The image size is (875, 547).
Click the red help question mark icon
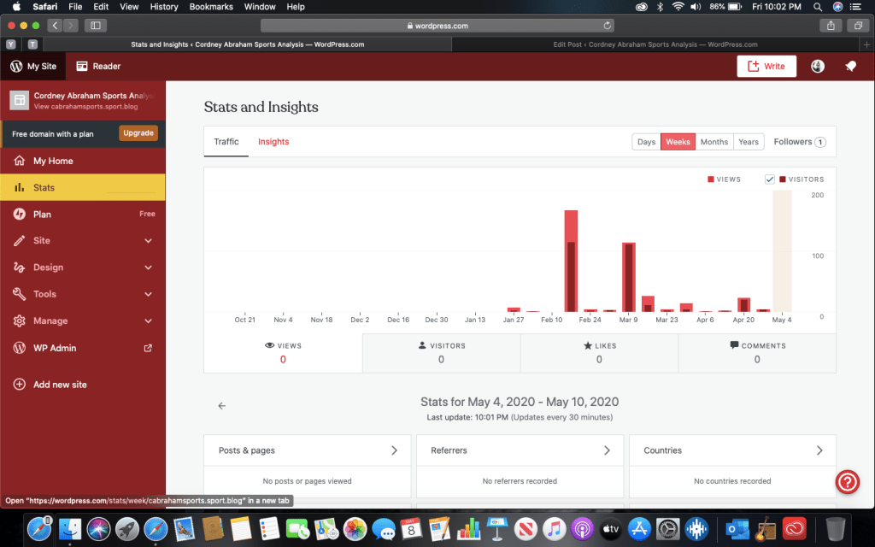point(847,482)
